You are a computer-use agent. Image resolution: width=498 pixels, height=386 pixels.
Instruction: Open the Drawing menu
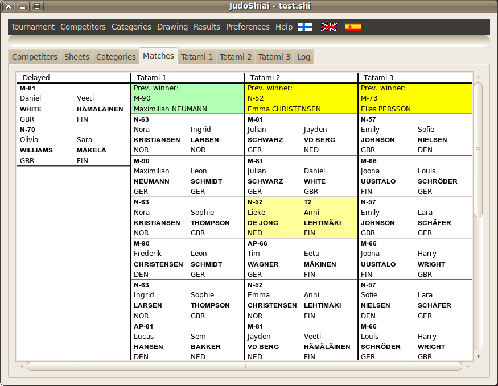pos(172,27)
